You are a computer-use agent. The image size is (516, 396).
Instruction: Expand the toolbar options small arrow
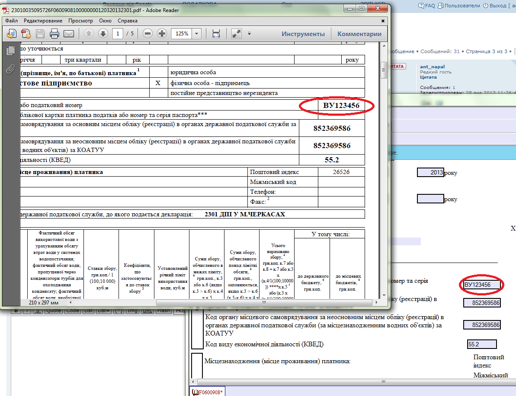pyautogui.click(x=249, y=34)
